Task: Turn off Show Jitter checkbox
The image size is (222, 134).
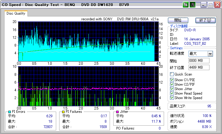Action: click(172, 89)
